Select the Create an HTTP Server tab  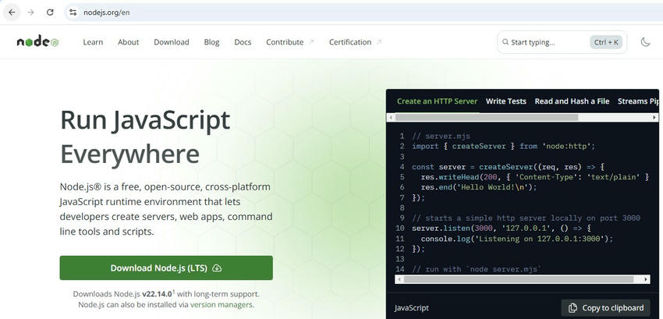click(438, 101)
